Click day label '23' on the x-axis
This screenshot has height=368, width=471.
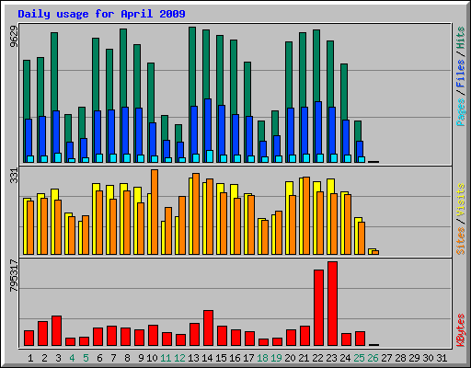click(332, 358)
